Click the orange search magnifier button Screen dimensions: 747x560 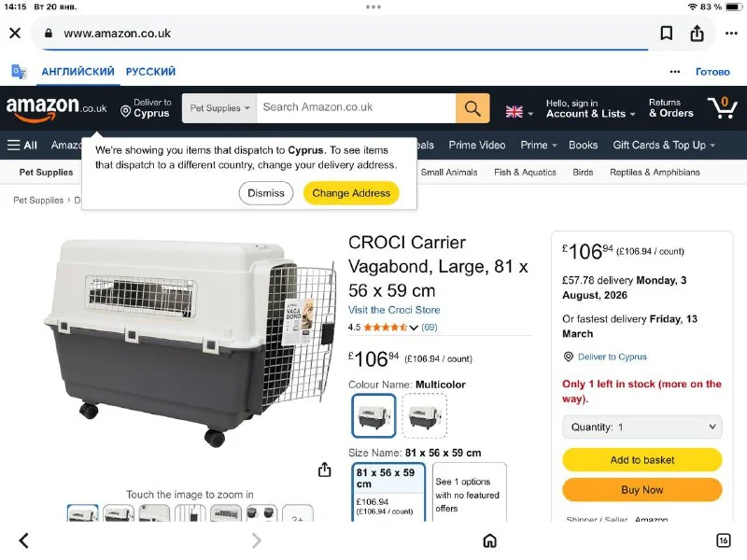click(x=472, y=108)
